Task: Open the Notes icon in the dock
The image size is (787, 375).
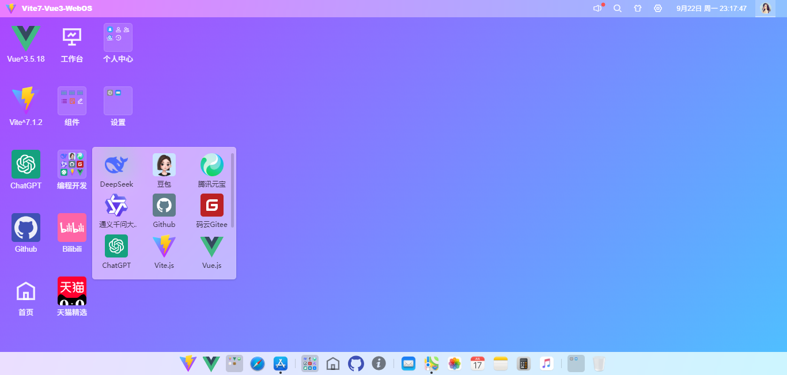Action: [x=501, y=363]
